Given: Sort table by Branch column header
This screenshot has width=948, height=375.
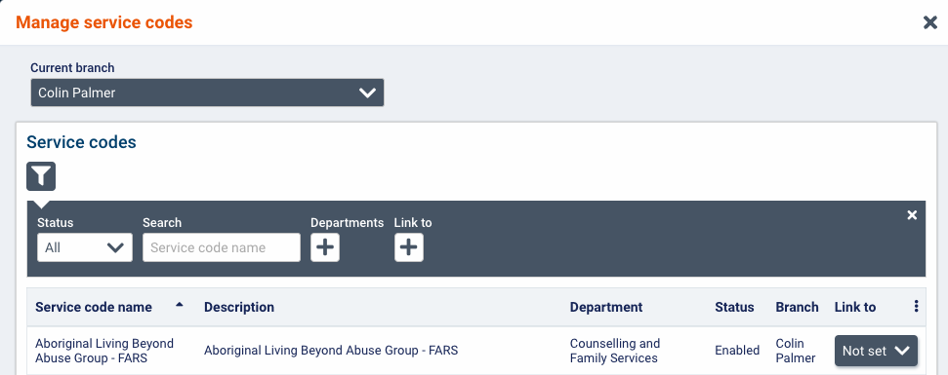Looking at the screenshot, I should [797, 307].
